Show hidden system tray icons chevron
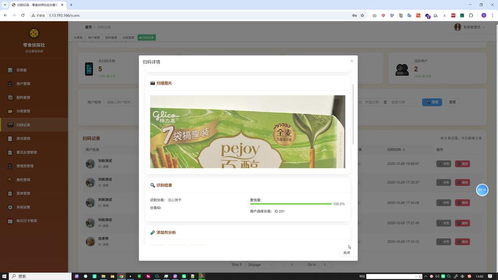This screenshot has height=280, width=498. point(426,276)
